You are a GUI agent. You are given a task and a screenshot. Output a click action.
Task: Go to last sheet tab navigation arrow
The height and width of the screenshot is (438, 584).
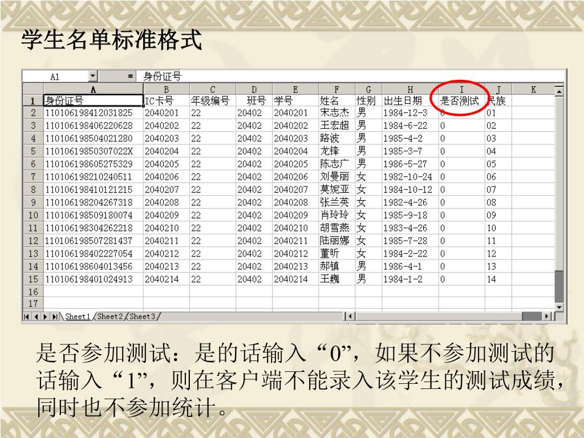55,317
